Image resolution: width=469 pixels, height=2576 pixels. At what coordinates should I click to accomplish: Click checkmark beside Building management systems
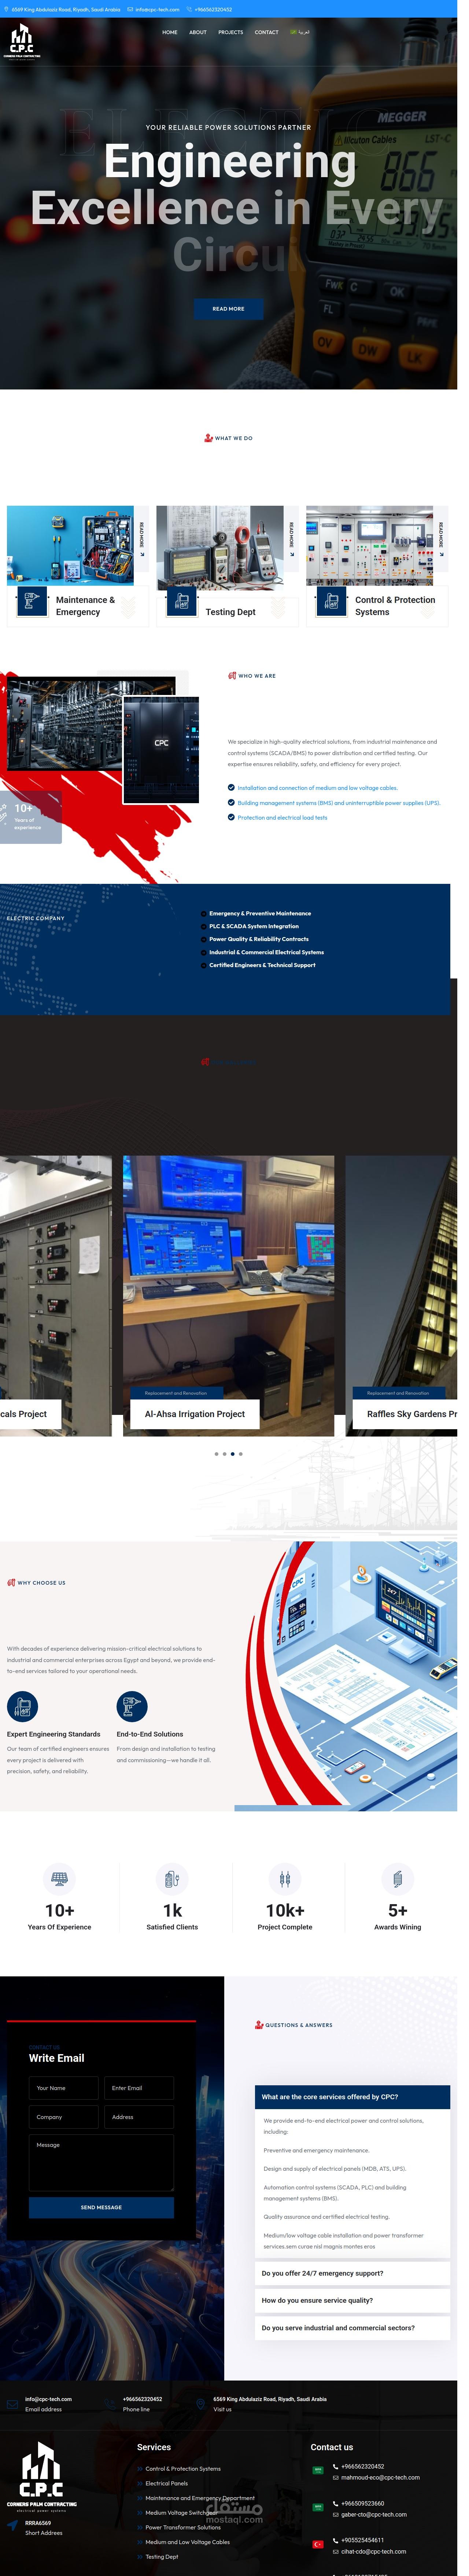pos(231,803)
